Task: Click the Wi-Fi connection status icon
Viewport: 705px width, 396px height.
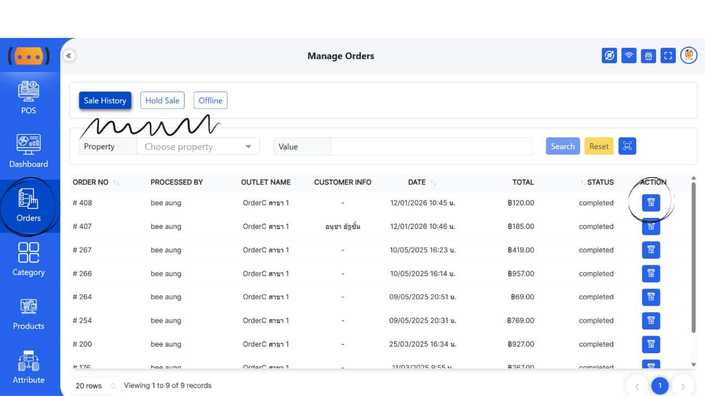Action: 628,56
